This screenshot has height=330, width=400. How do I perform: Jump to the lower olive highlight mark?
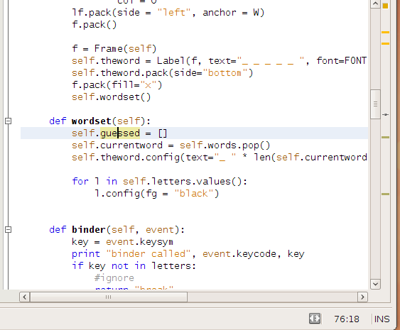point(385,194)
